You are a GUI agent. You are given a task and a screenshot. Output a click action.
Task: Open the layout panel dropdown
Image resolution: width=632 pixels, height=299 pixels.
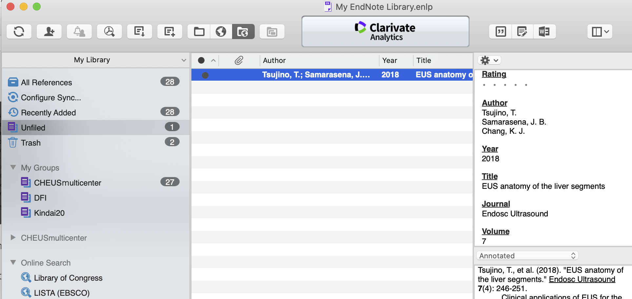tap(600, 31)
